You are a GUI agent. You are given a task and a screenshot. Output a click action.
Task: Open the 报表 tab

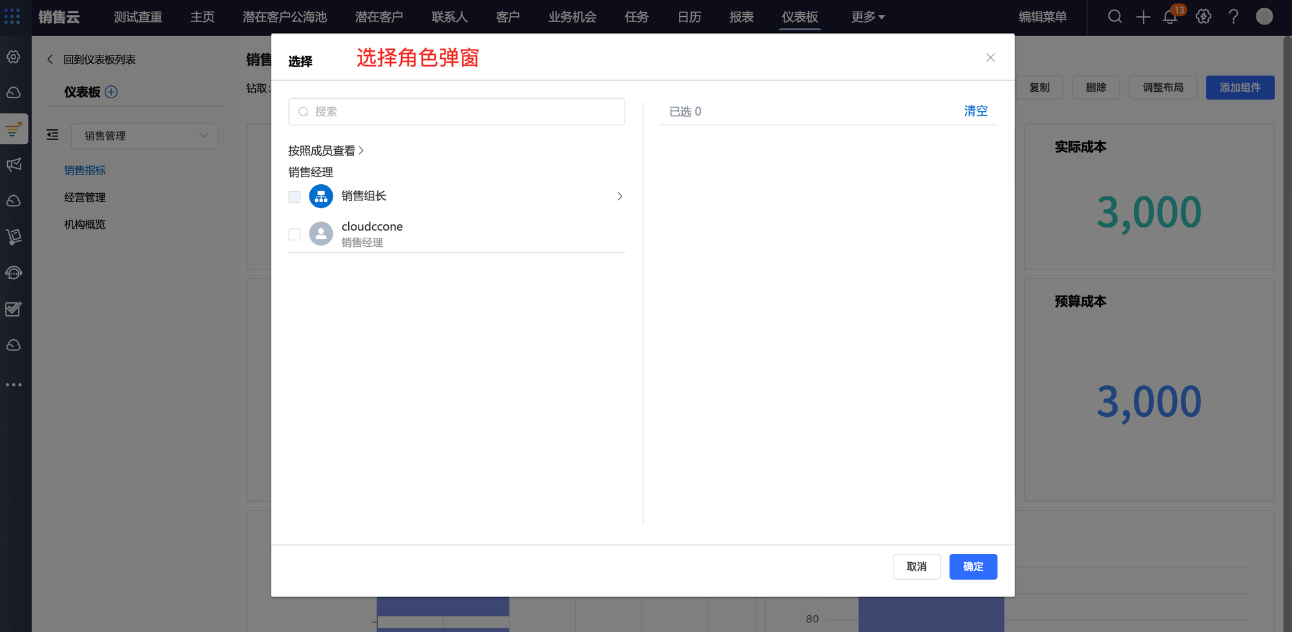(x=741, y=17)
